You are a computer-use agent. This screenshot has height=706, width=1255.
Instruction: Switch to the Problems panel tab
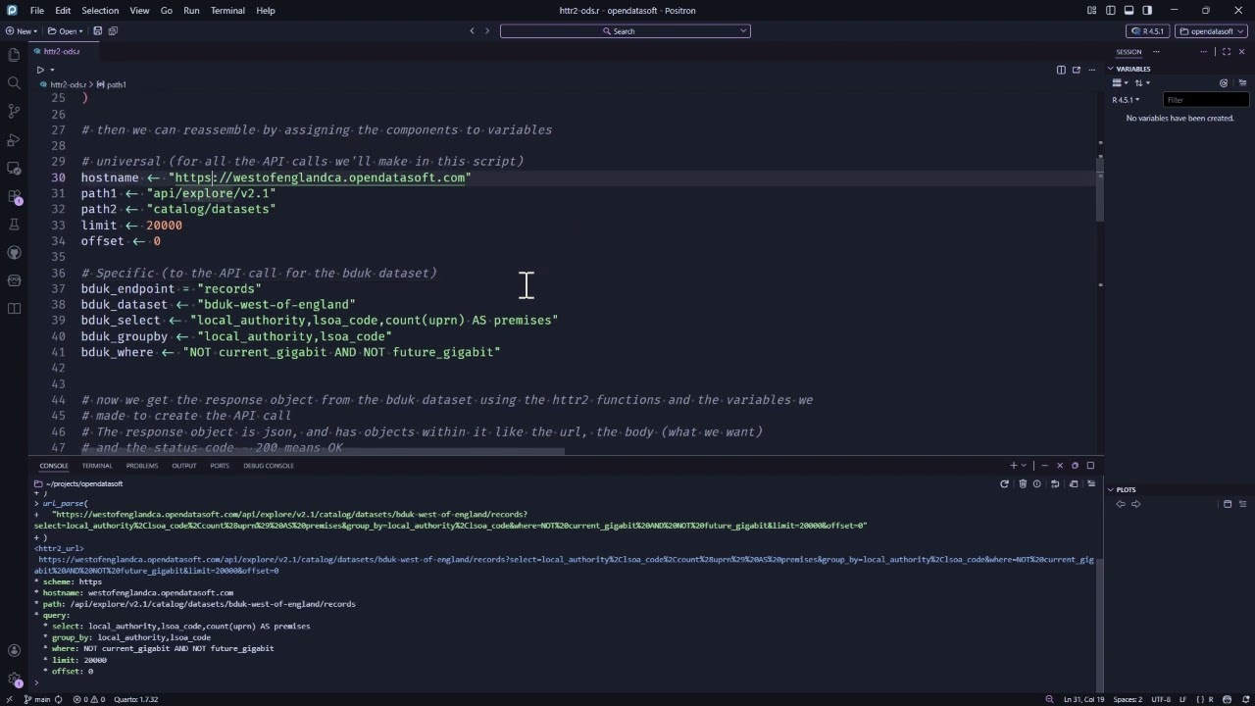pos(142,466)
